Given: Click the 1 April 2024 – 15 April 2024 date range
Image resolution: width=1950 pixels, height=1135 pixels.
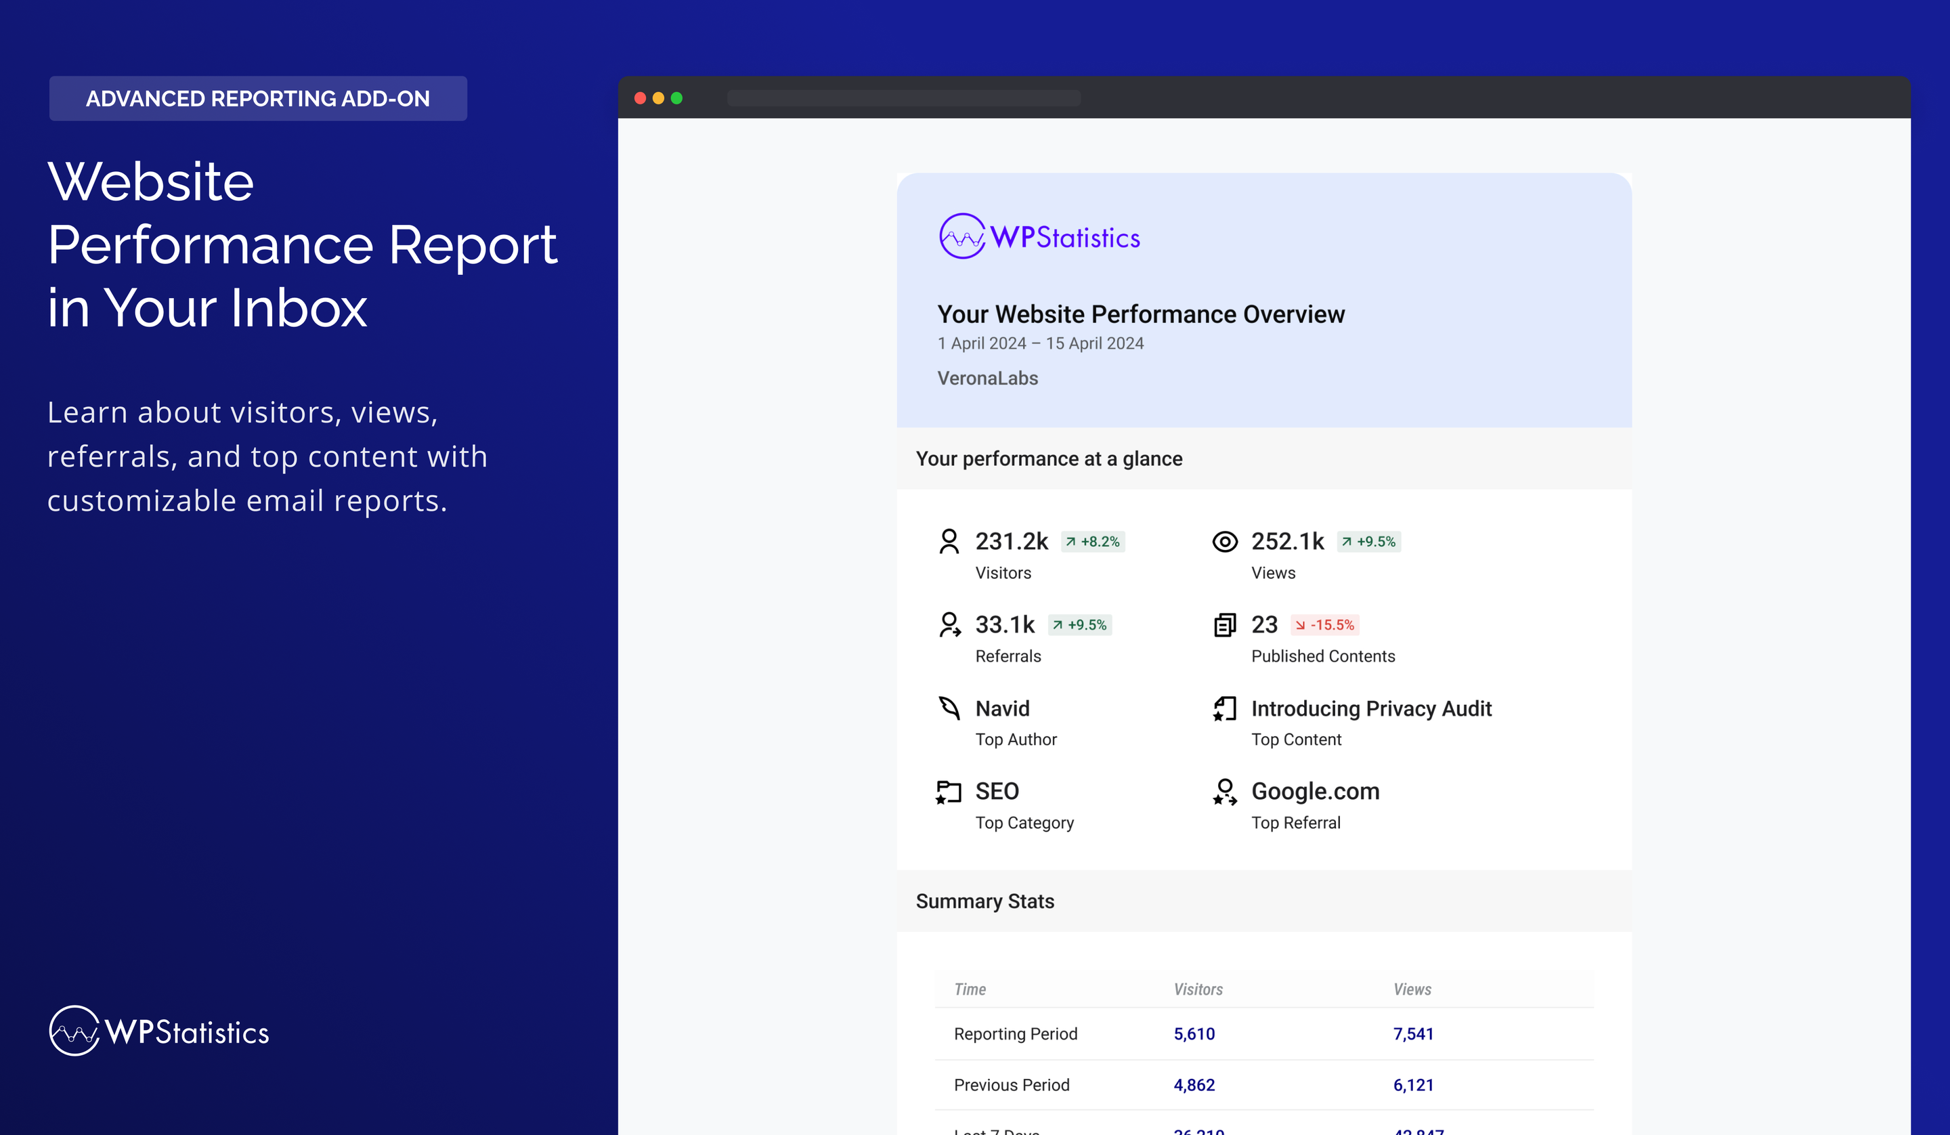Looking at the screenshot, I should [x=1040, y=343].
